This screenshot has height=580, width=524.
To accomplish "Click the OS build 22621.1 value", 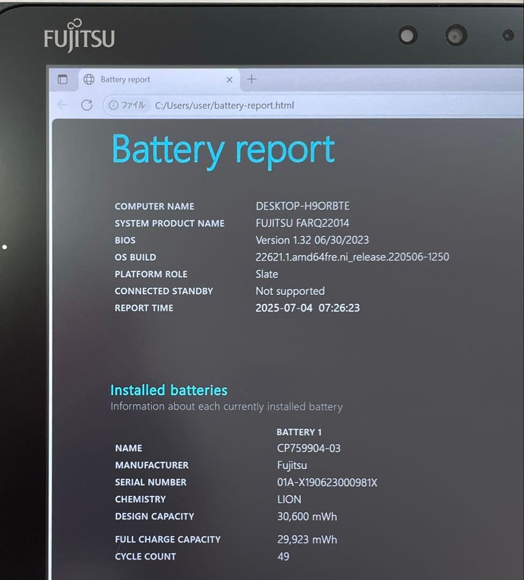I will (x=352, y=257).
